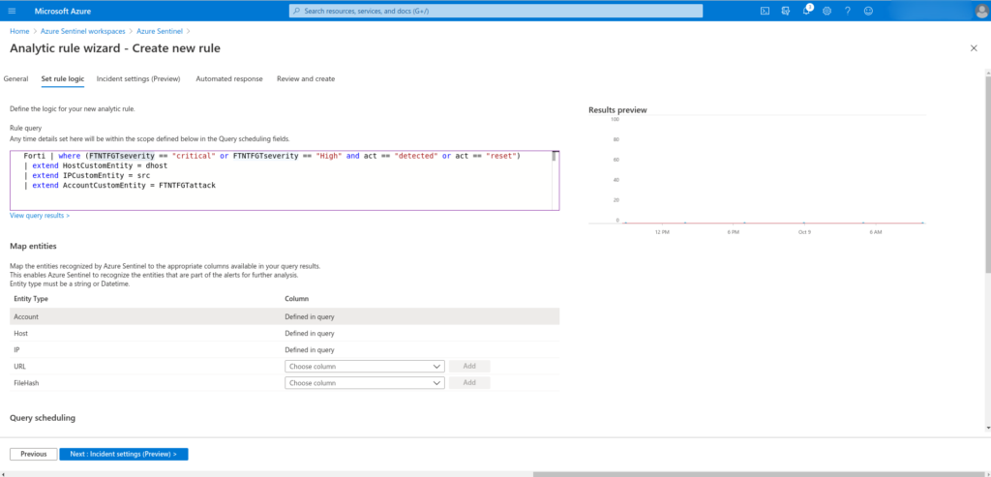Select the Host entity row
991x477 pixels.
click(x=285, y=333)
